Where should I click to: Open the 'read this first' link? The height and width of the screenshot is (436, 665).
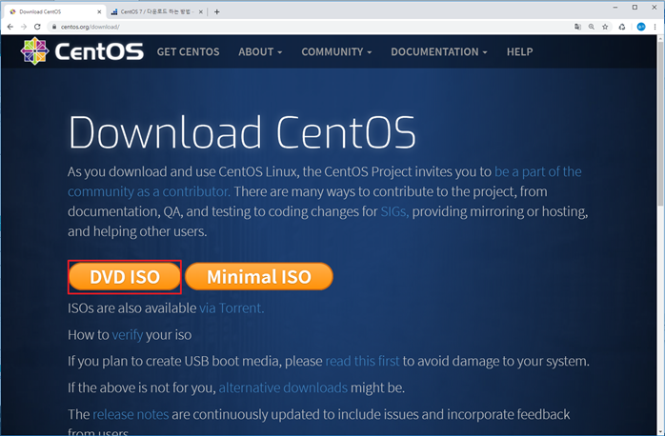point(362,361)
